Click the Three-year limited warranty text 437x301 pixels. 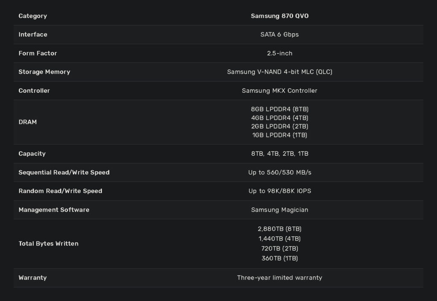280,278
